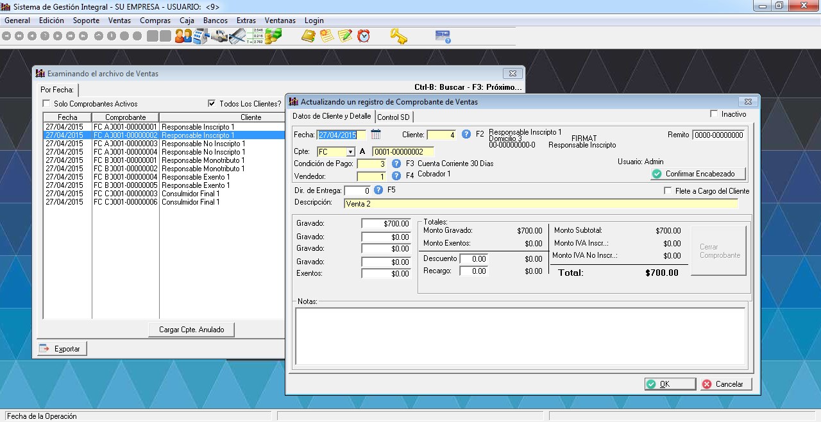Image resolution: width=821 pixels, height=422 pixels.
Task: Toggle Solo Comprobantes Activos checkbox
Action: click(x=46, y=104)
